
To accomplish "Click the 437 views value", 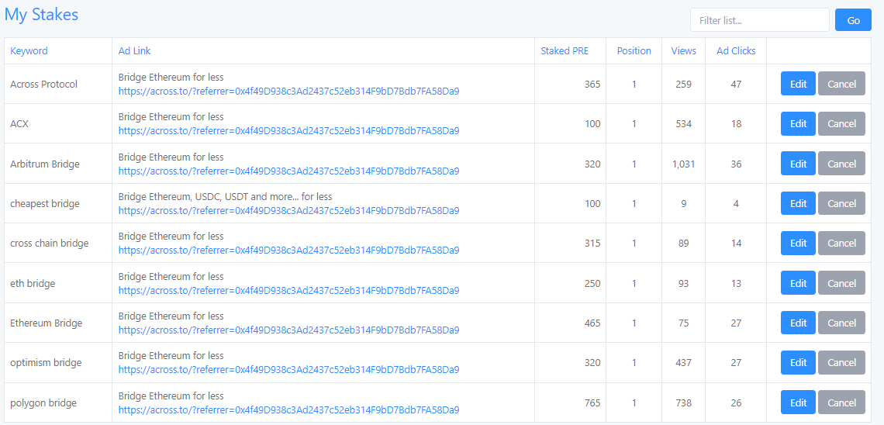I will click(683, 363).
